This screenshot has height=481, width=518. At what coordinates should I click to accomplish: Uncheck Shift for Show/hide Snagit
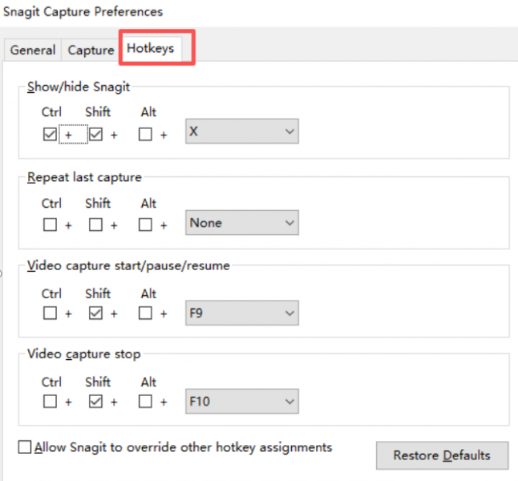pyautogui.click(x=95, y=134)
